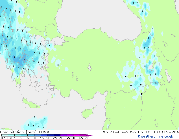Click the '(12+264' forecast offset text
Viewport: 179px width, 139px height.
170,132
